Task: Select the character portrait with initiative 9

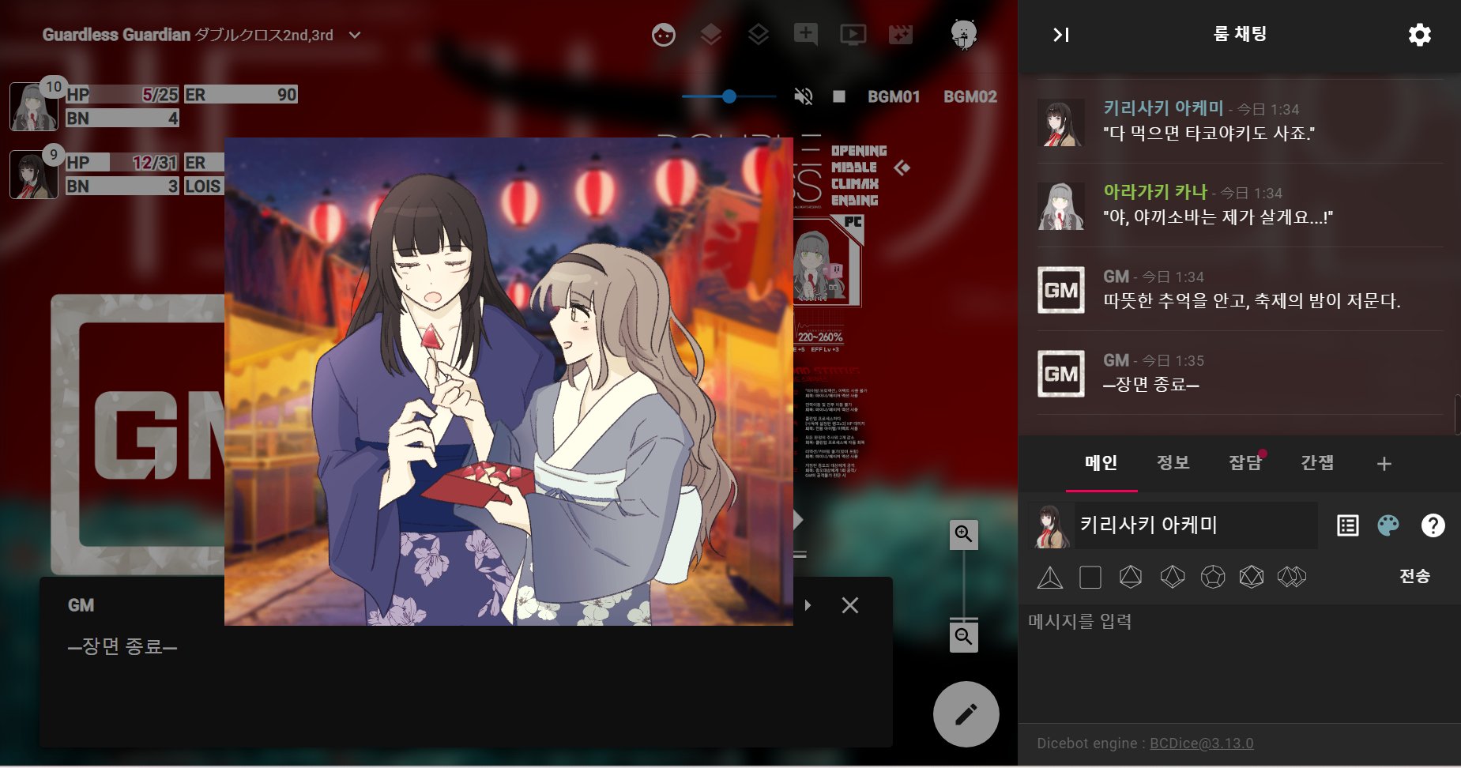Action: point(33,174)
